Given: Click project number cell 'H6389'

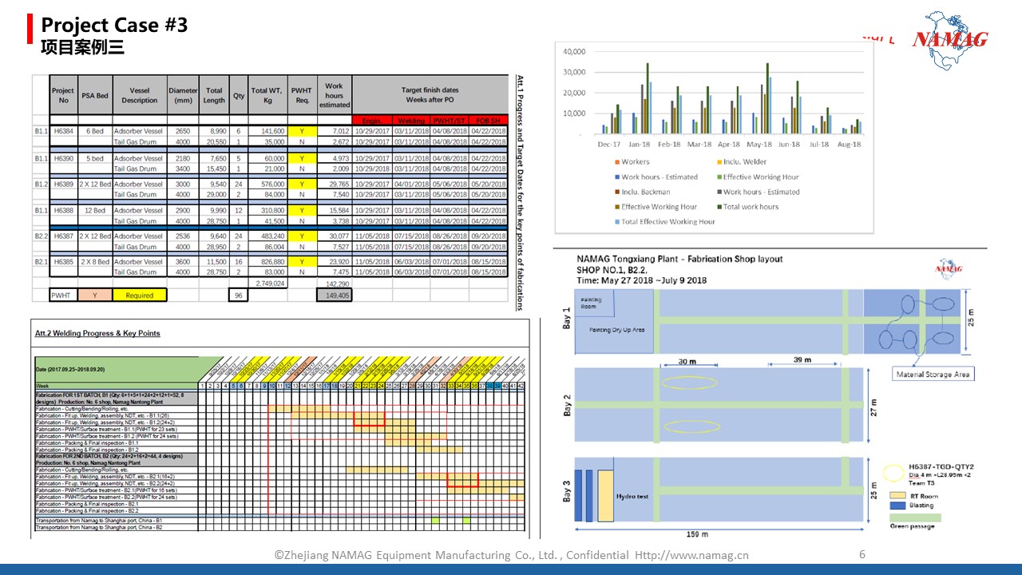Looking at the screenshot, I should 63,184.
